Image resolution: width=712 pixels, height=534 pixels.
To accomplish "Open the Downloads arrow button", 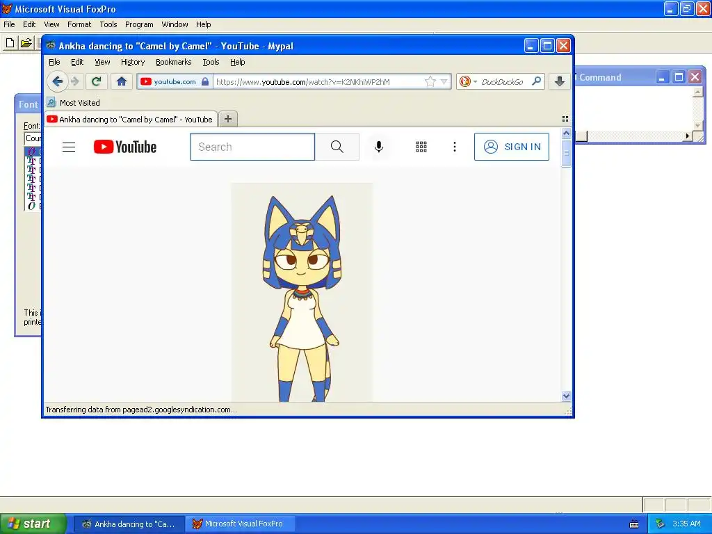I will [560, 82].
